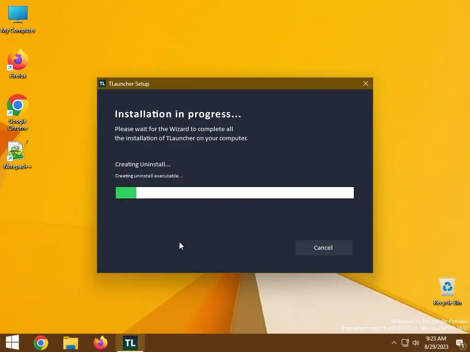The image size is (470, 352).
Task: Open the network status tray icon
Action: (405, 343)
